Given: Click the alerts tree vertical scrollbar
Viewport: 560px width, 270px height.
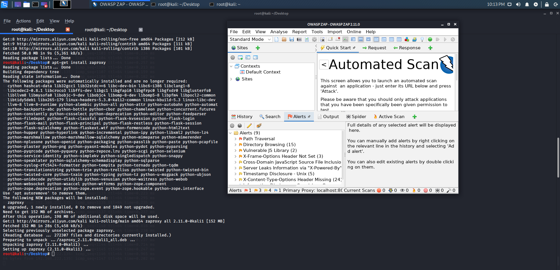Looking at the screenshot, I should (343, 155).
